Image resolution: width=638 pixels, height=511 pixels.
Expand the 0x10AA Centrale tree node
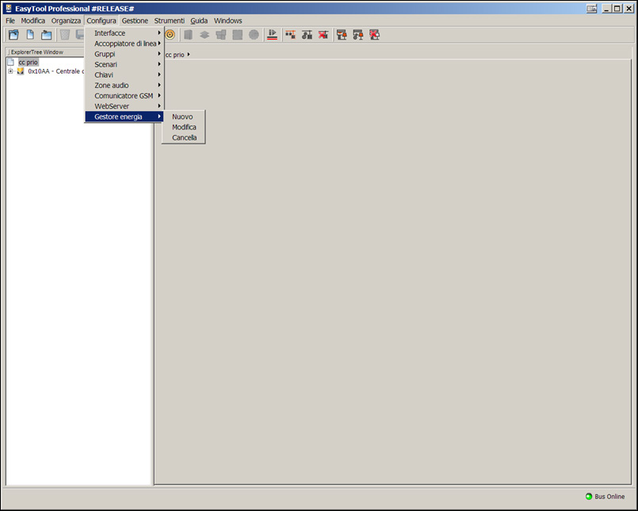coord(10,71)
